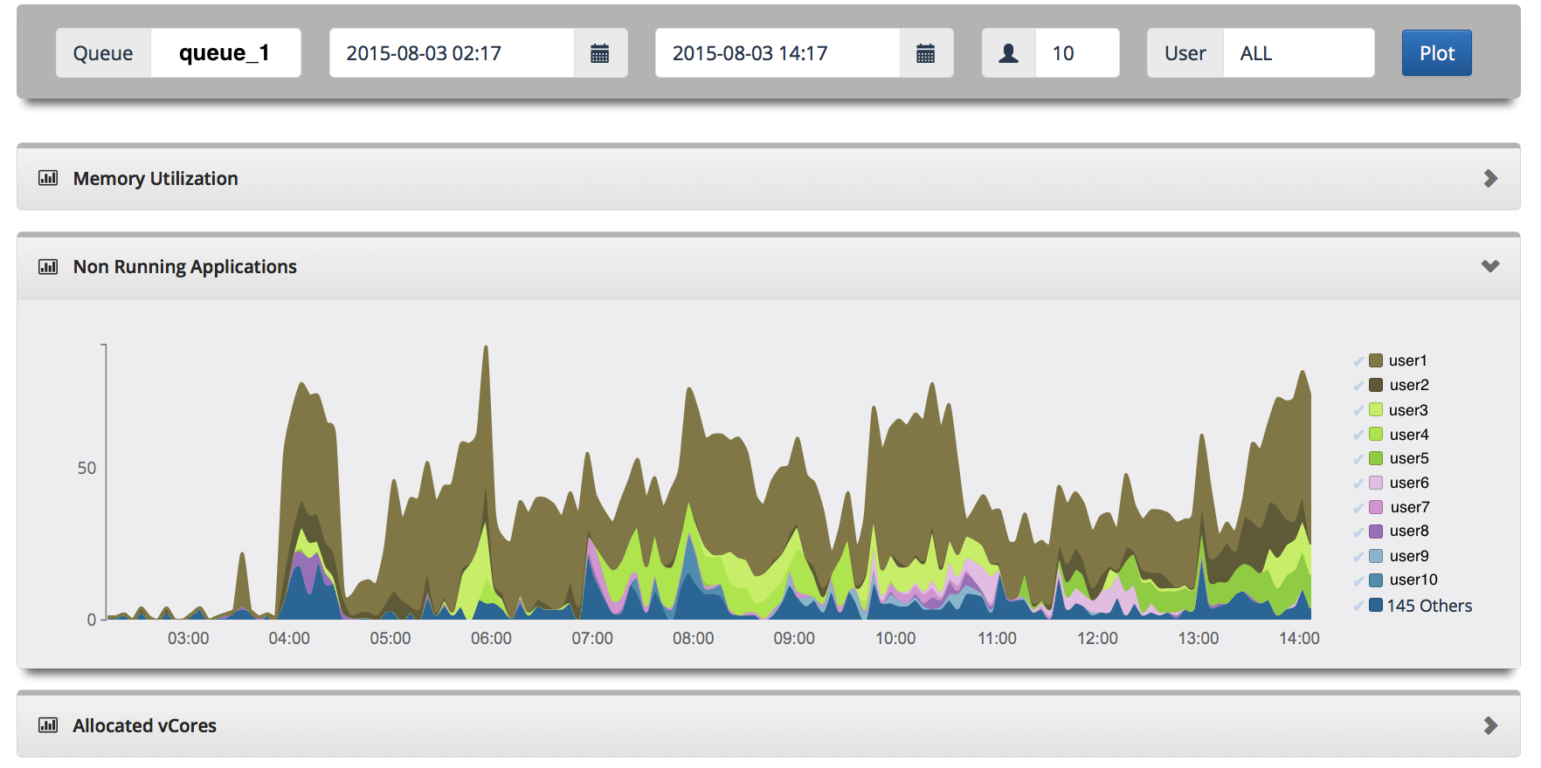Open the start date calendar picker
The width and height of the screenshot is (1541, 768).
tap(600, 53)
